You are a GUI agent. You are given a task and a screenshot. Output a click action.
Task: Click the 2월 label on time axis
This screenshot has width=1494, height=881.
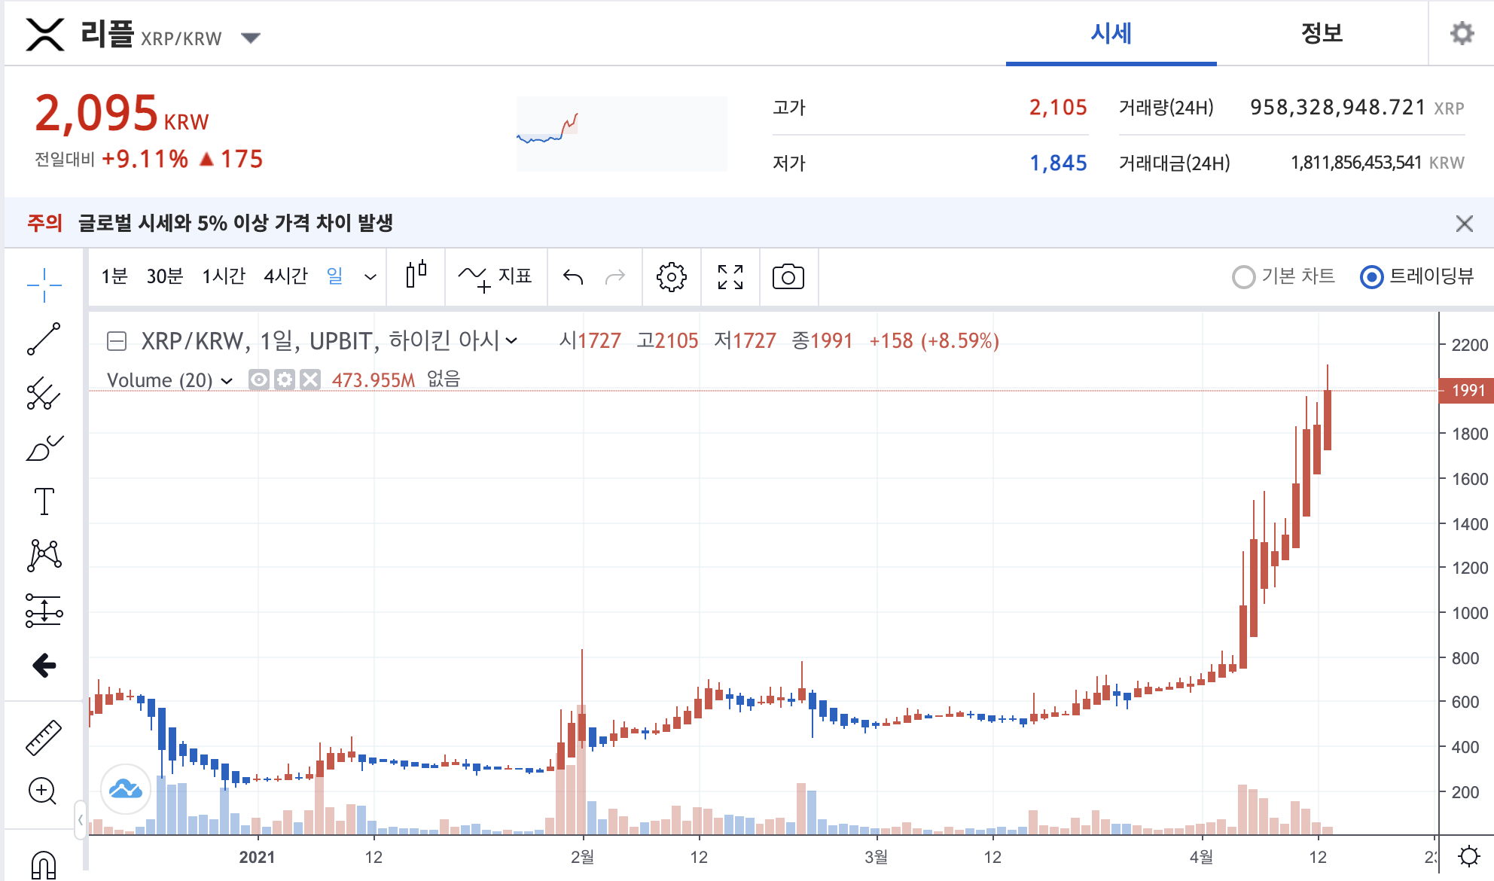(x=582, y=857)
